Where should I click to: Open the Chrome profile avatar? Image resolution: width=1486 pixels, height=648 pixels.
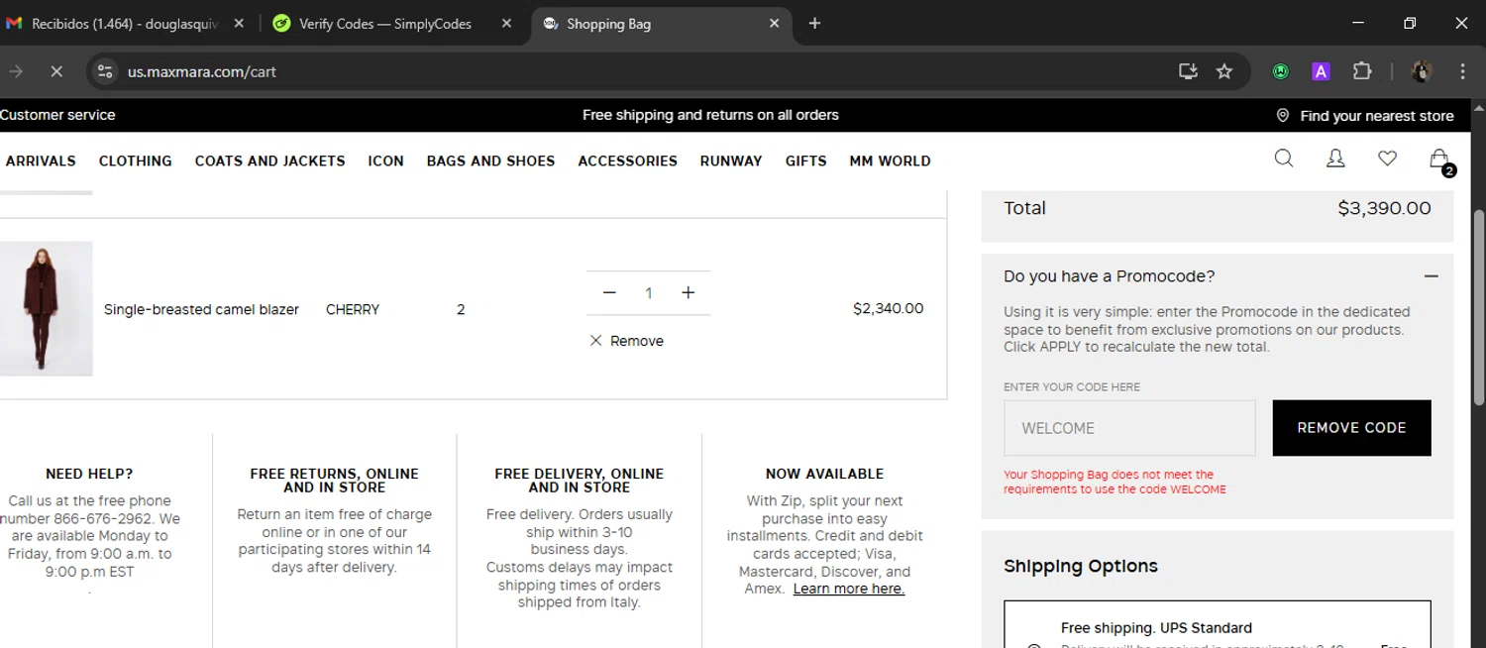(1422, 71)
